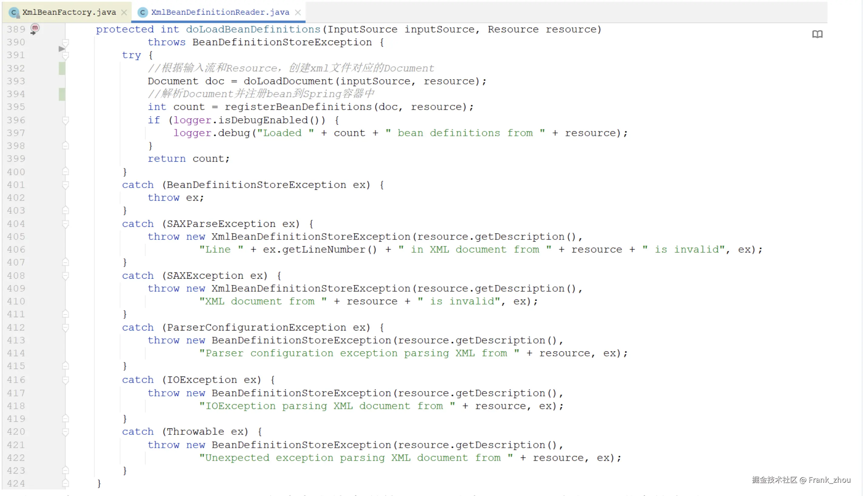
Task: Click the "throw ex;" statement
Action: pyautogui.click(x=176, y=198)
